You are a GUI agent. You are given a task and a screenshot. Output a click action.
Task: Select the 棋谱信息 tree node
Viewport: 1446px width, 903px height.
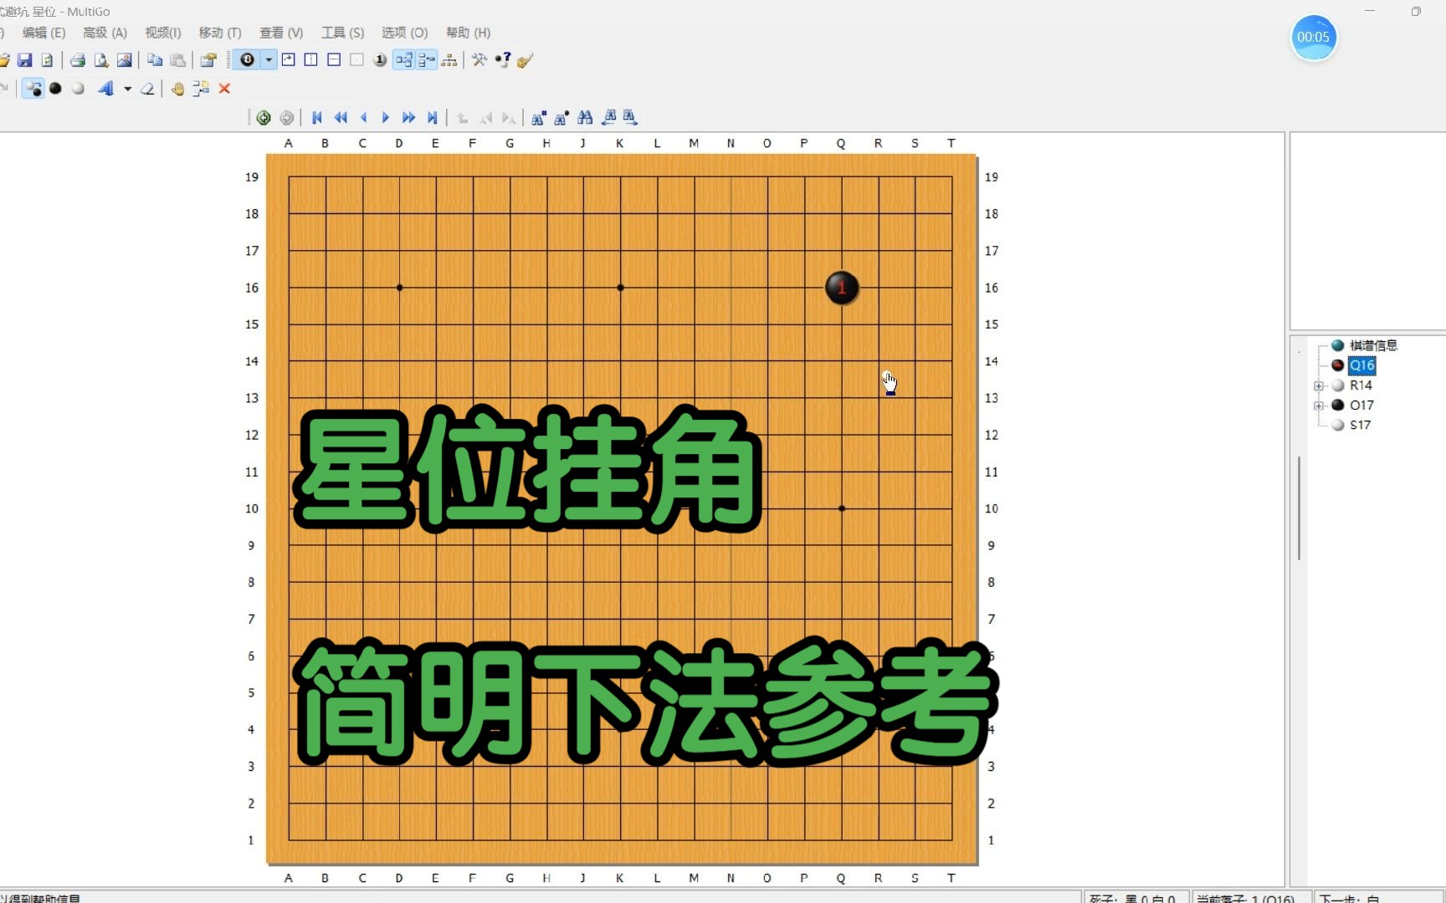click(x=1373, y=345)
